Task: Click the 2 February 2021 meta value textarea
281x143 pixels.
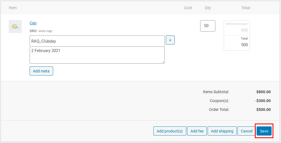Action: point(97,55)
